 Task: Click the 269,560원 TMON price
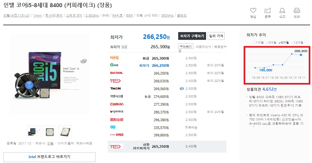point(161,89)
